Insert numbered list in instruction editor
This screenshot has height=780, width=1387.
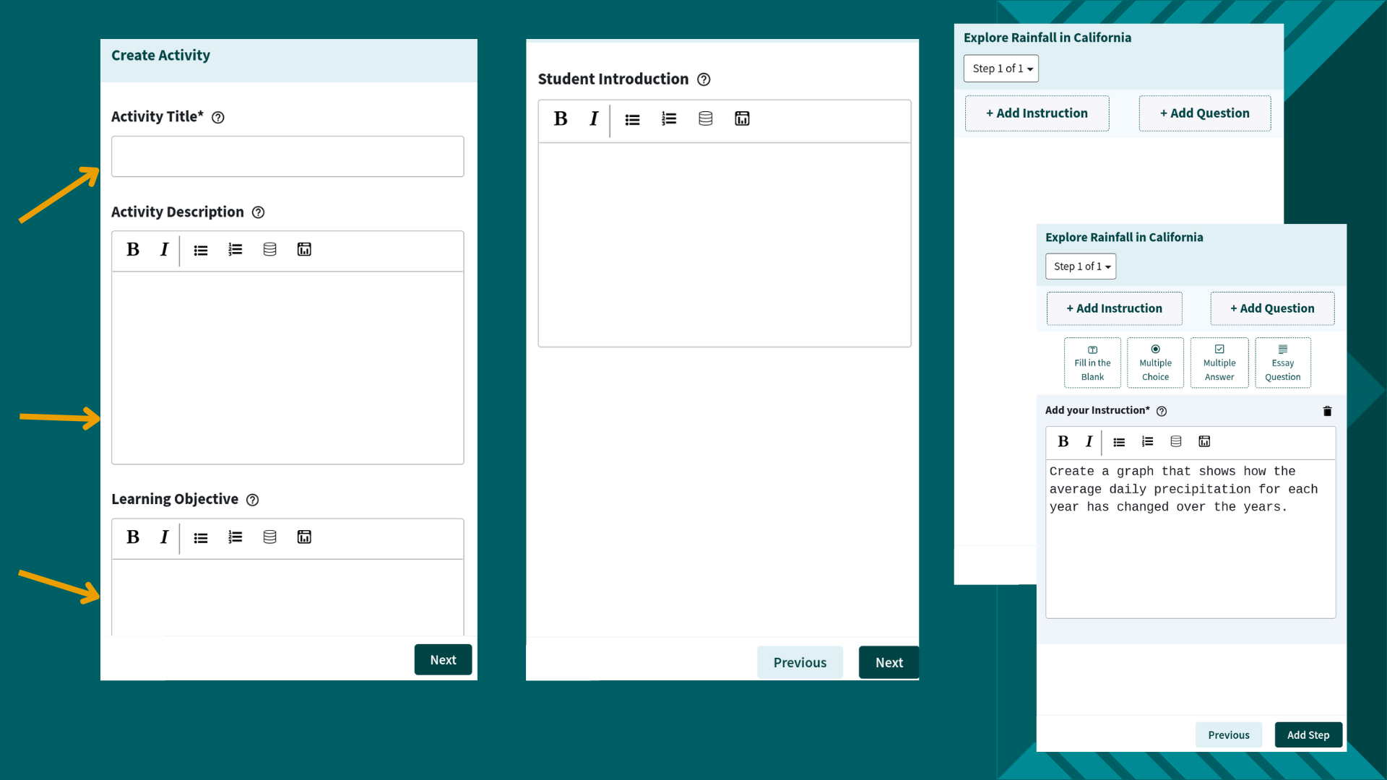(x=1147, y=442)
